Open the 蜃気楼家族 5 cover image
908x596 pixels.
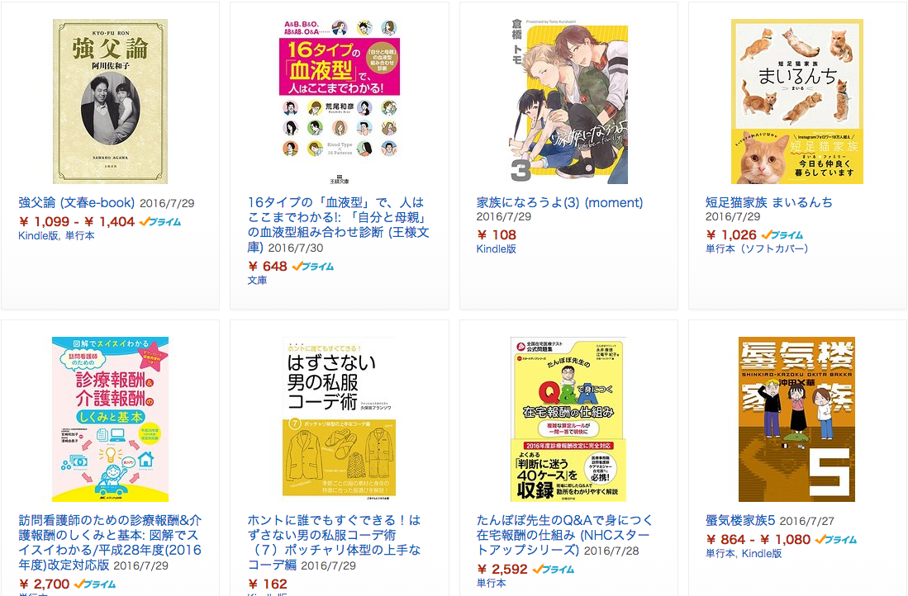pos(796,419)
